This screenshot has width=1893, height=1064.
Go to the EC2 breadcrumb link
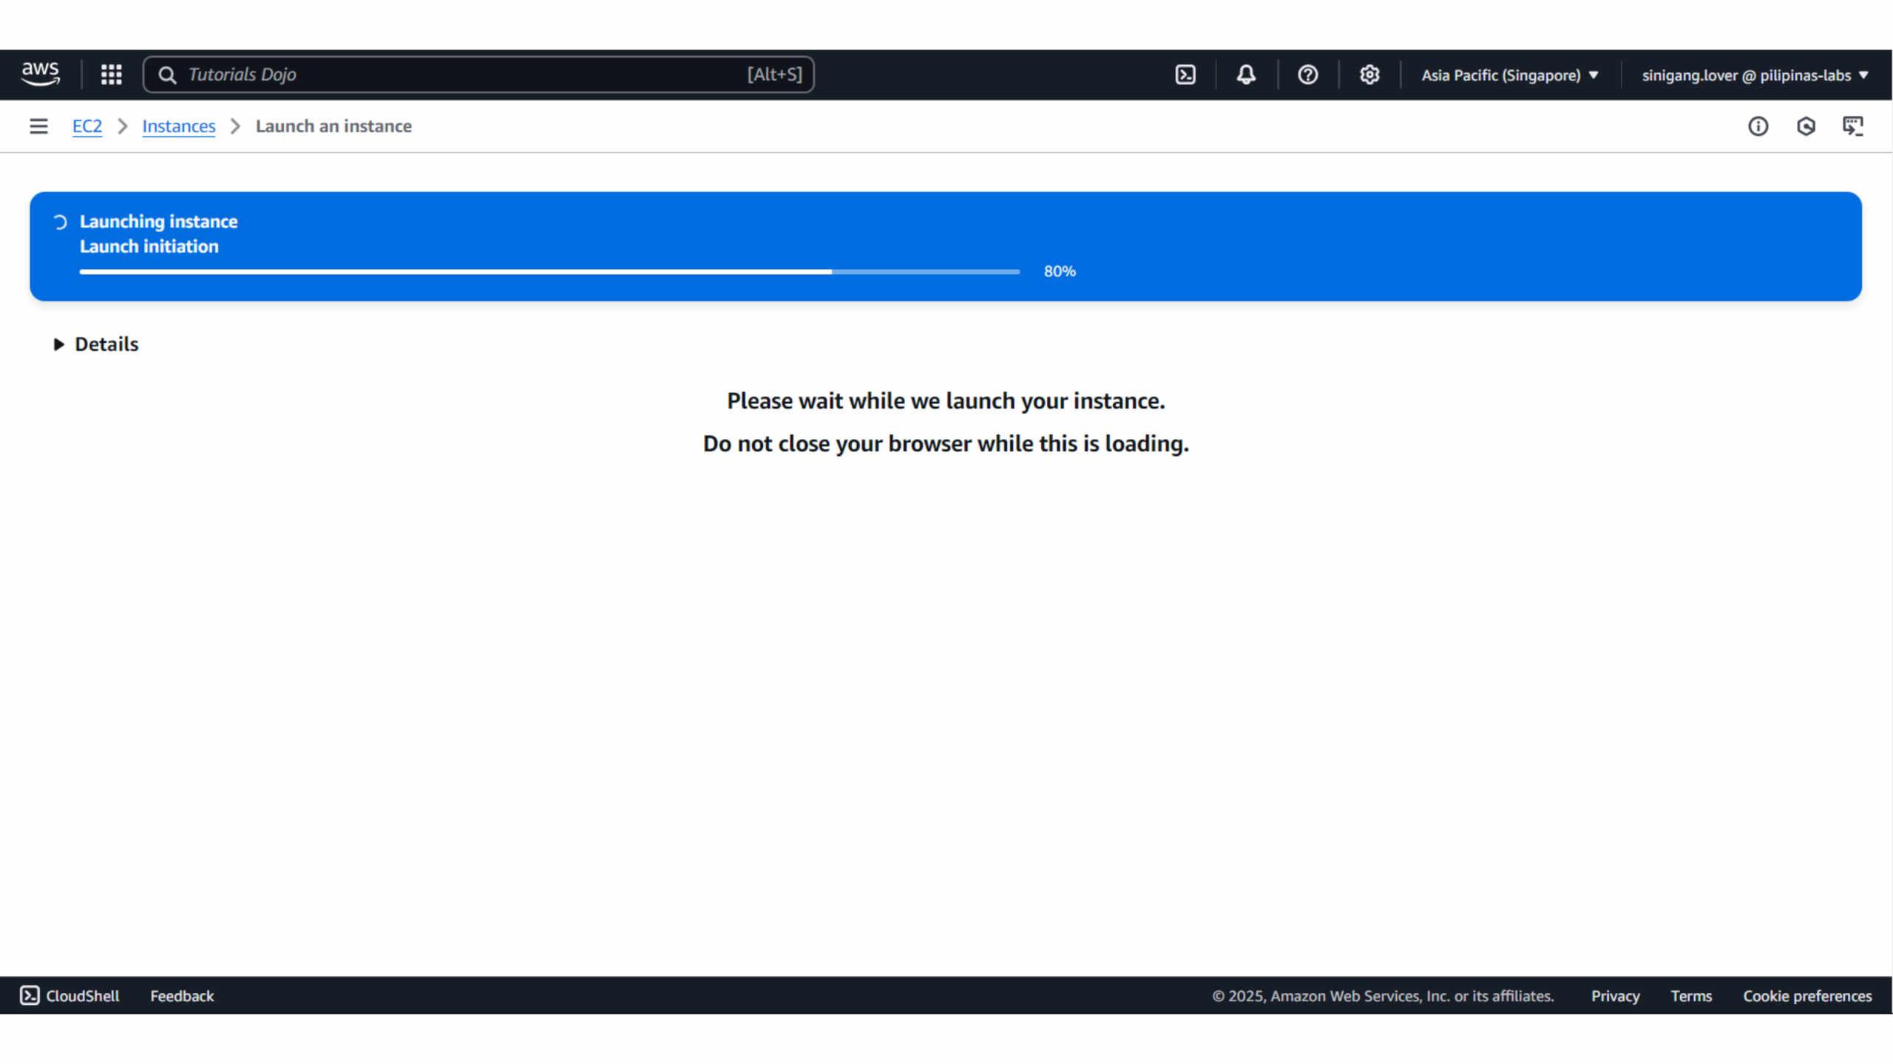87,126
